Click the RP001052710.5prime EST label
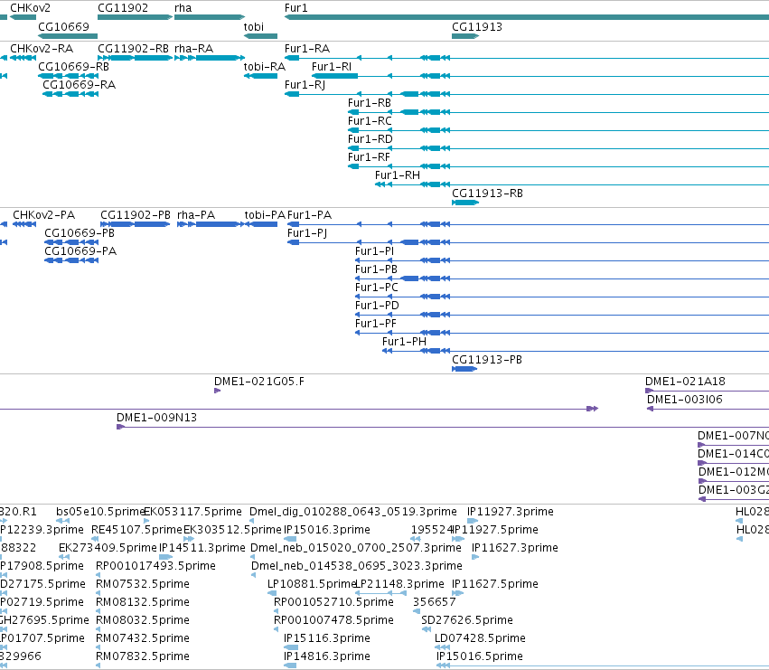Viewport: 769px width, 670px height. pos(333,602)
